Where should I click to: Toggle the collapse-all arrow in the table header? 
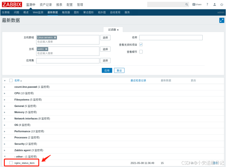click(5, 81)
